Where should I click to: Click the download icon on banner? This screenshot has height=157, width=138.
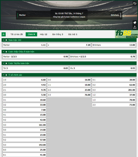point(135,27)
